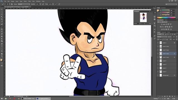Select the Shape tool
178x100 pixels.
[x=2, y=51]
